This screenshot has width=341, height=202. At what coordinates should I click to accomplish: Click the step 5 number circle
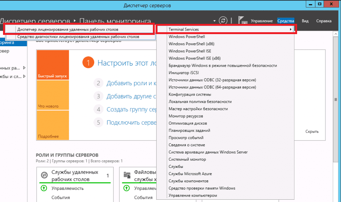click(98, 122)
